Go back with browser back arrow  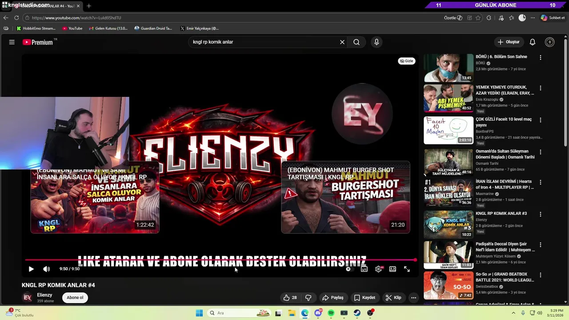point(6,18)
